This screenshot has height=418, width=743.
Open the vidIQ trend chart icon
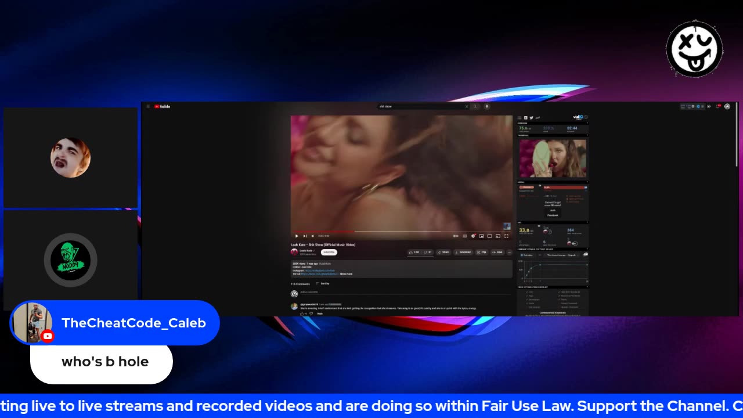coord(538,118)
